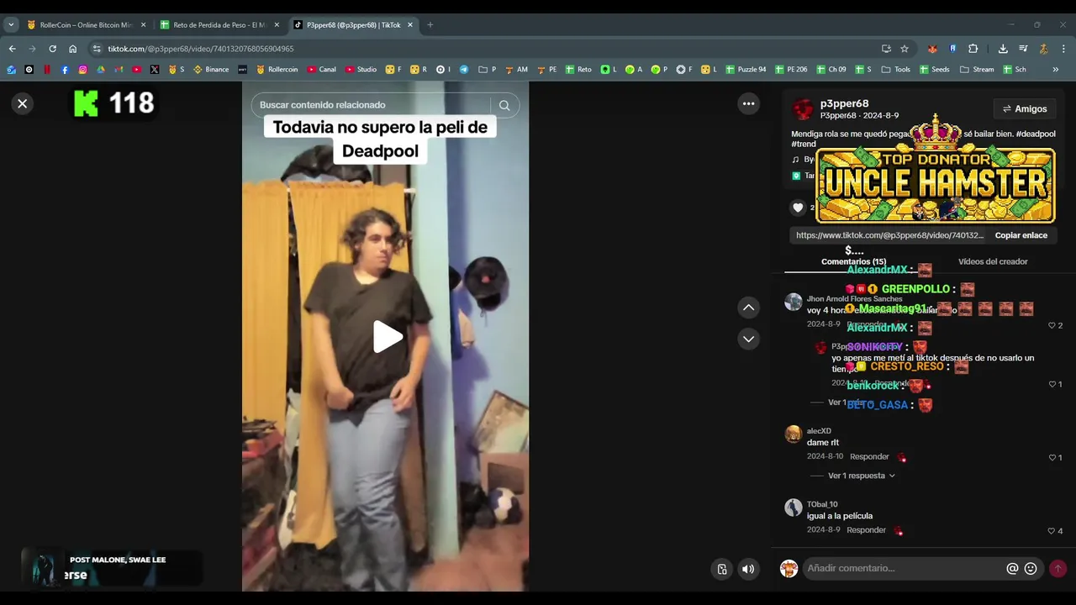Like the video with heart icon
The height and width of the screenshot is (605, 1076).
tap(798, 207)
